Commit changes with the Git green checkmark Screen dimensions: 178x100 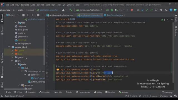pyautogui.click(x=147, y=10)
